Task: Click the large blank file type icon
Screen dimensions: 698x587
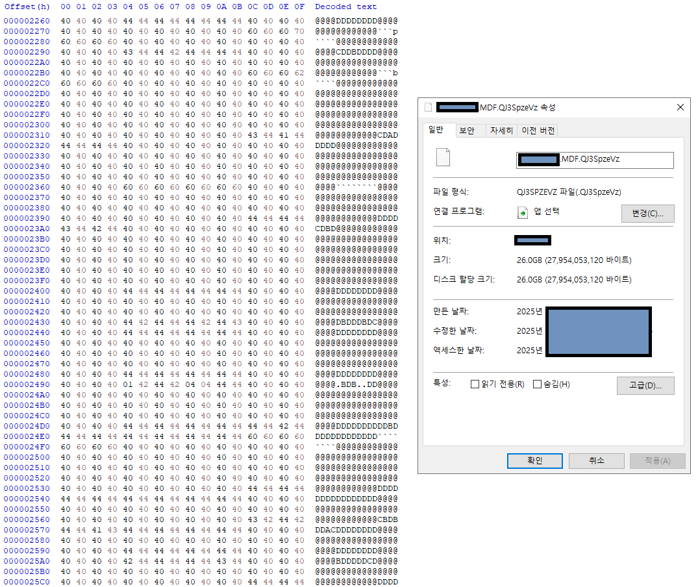Action: 443,157
